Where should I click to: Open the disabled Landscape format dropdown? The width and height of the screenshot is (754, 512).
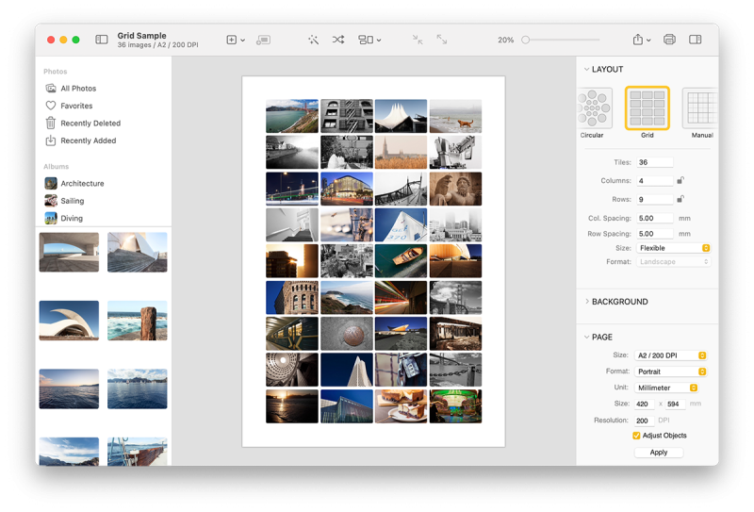[x=673, y=262]
